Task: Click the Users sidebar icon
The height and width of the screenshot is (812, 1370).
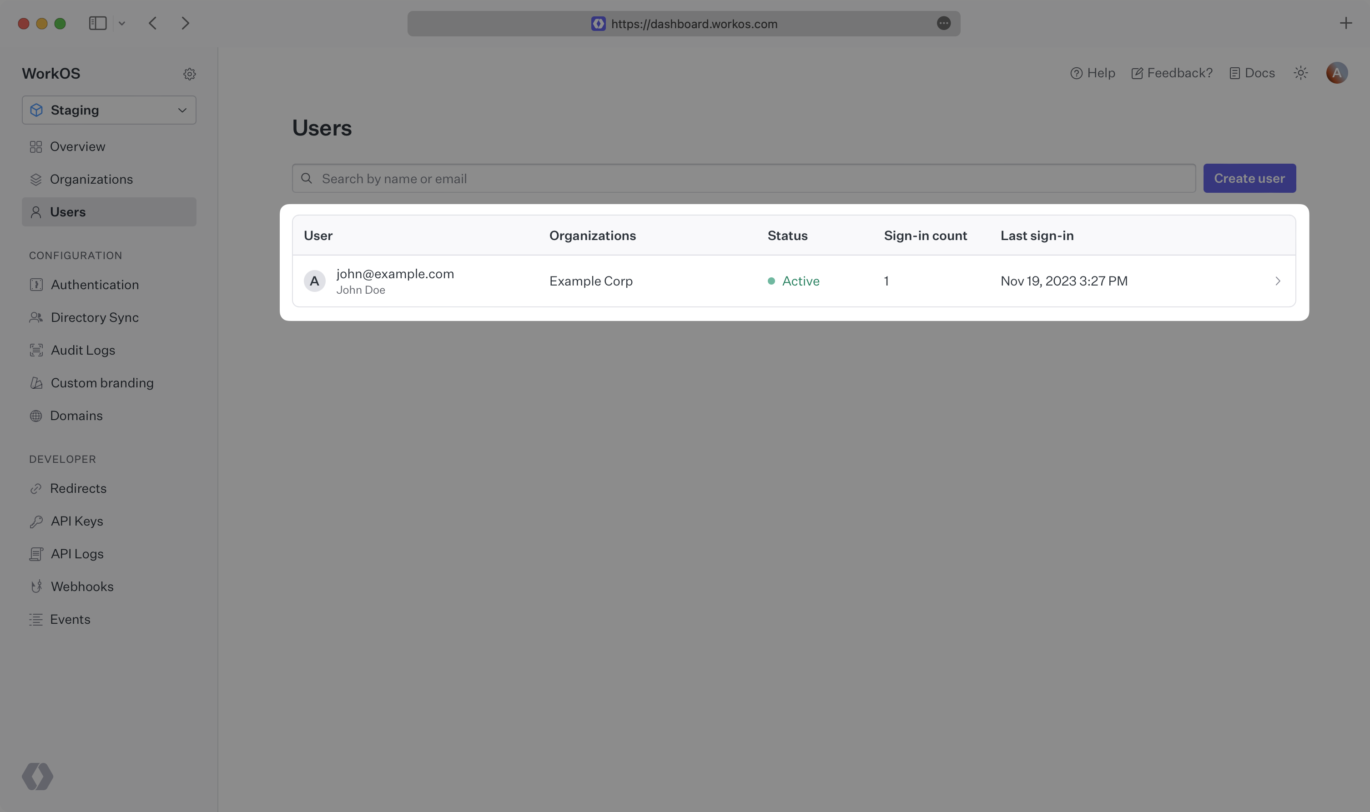Action: (x=36, y=212)
